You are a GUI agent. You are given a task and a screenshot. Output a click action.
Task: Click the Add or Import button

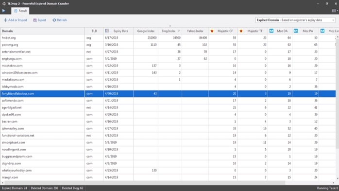coord(16,20)
